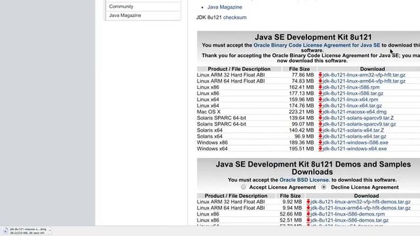Download jdk-8u121-linux-i586-demos.rpm
Image resolution: width=420 pixels, height=236 pixels.
click(348, 214)
